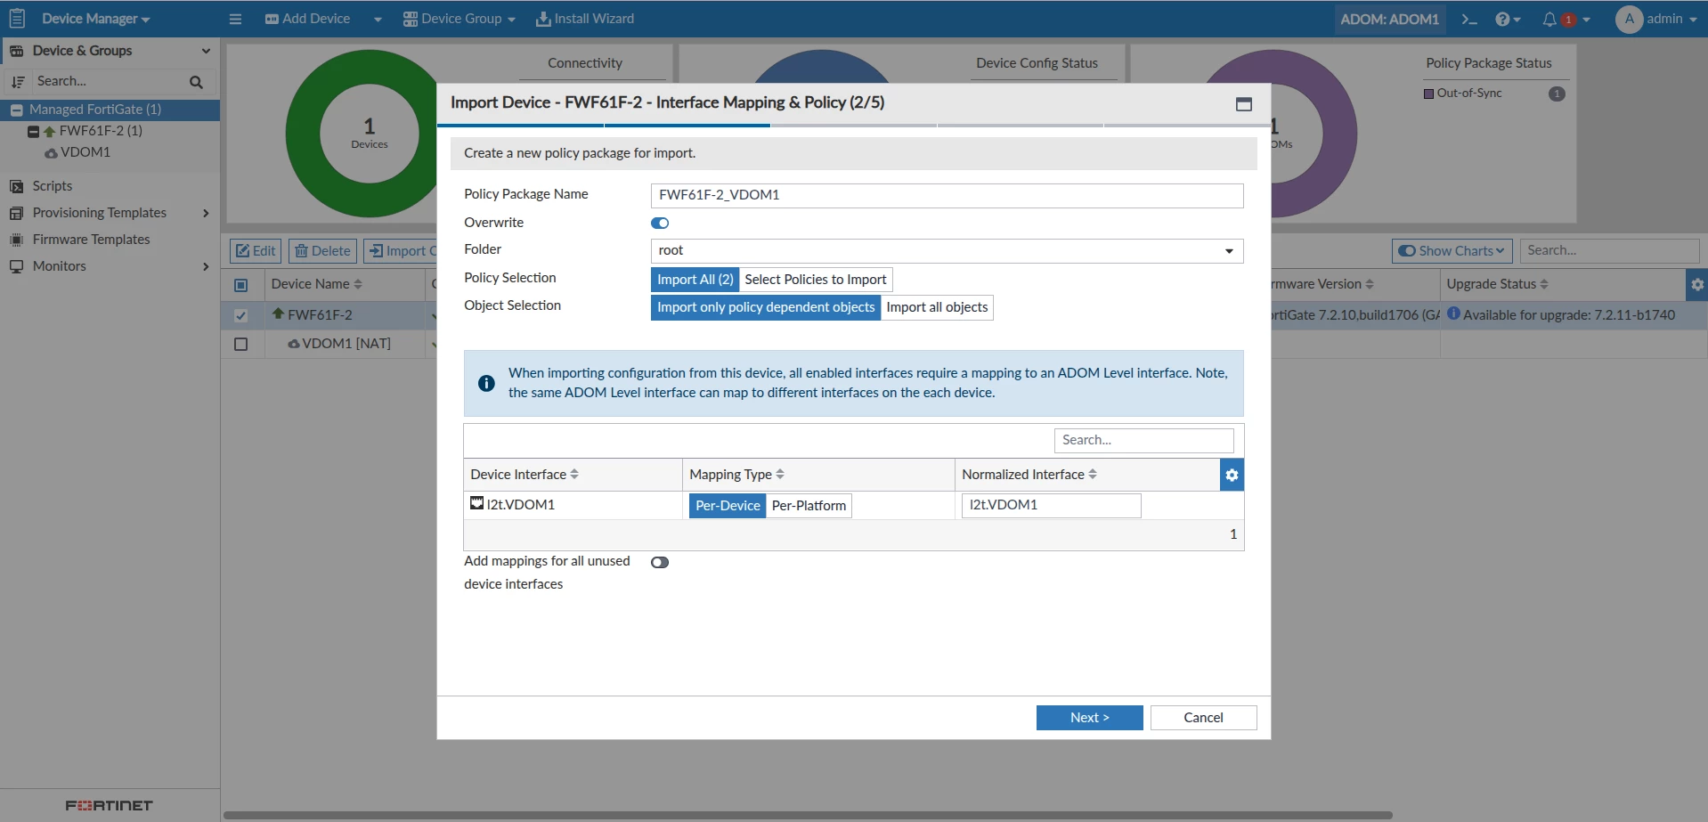Open the notifications bell
Viewport: 1708px width, 822px height.
click(x=1550, y=19)
